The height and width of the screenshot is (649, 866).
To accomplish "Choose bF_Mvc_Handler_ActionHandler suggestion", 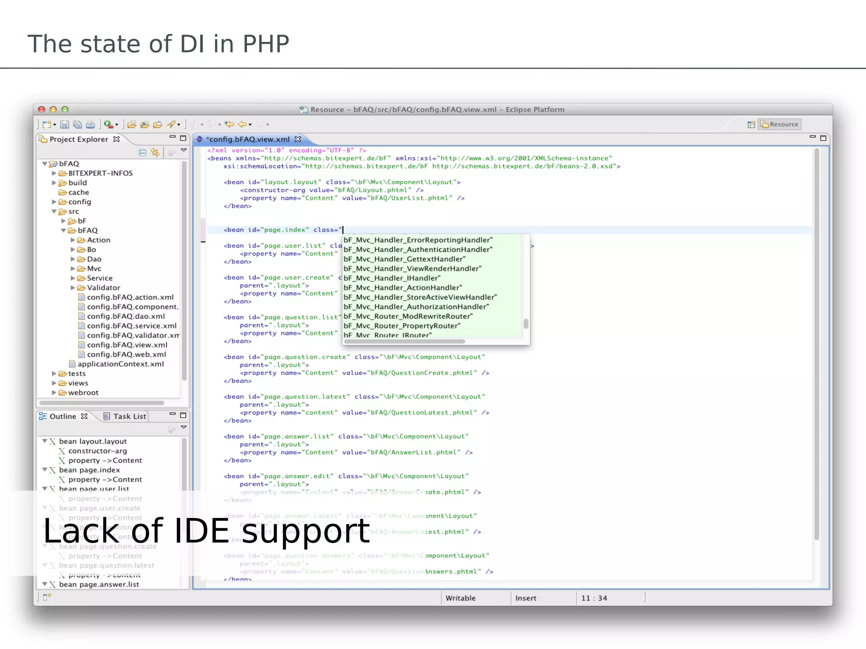I will coord(403,288).
